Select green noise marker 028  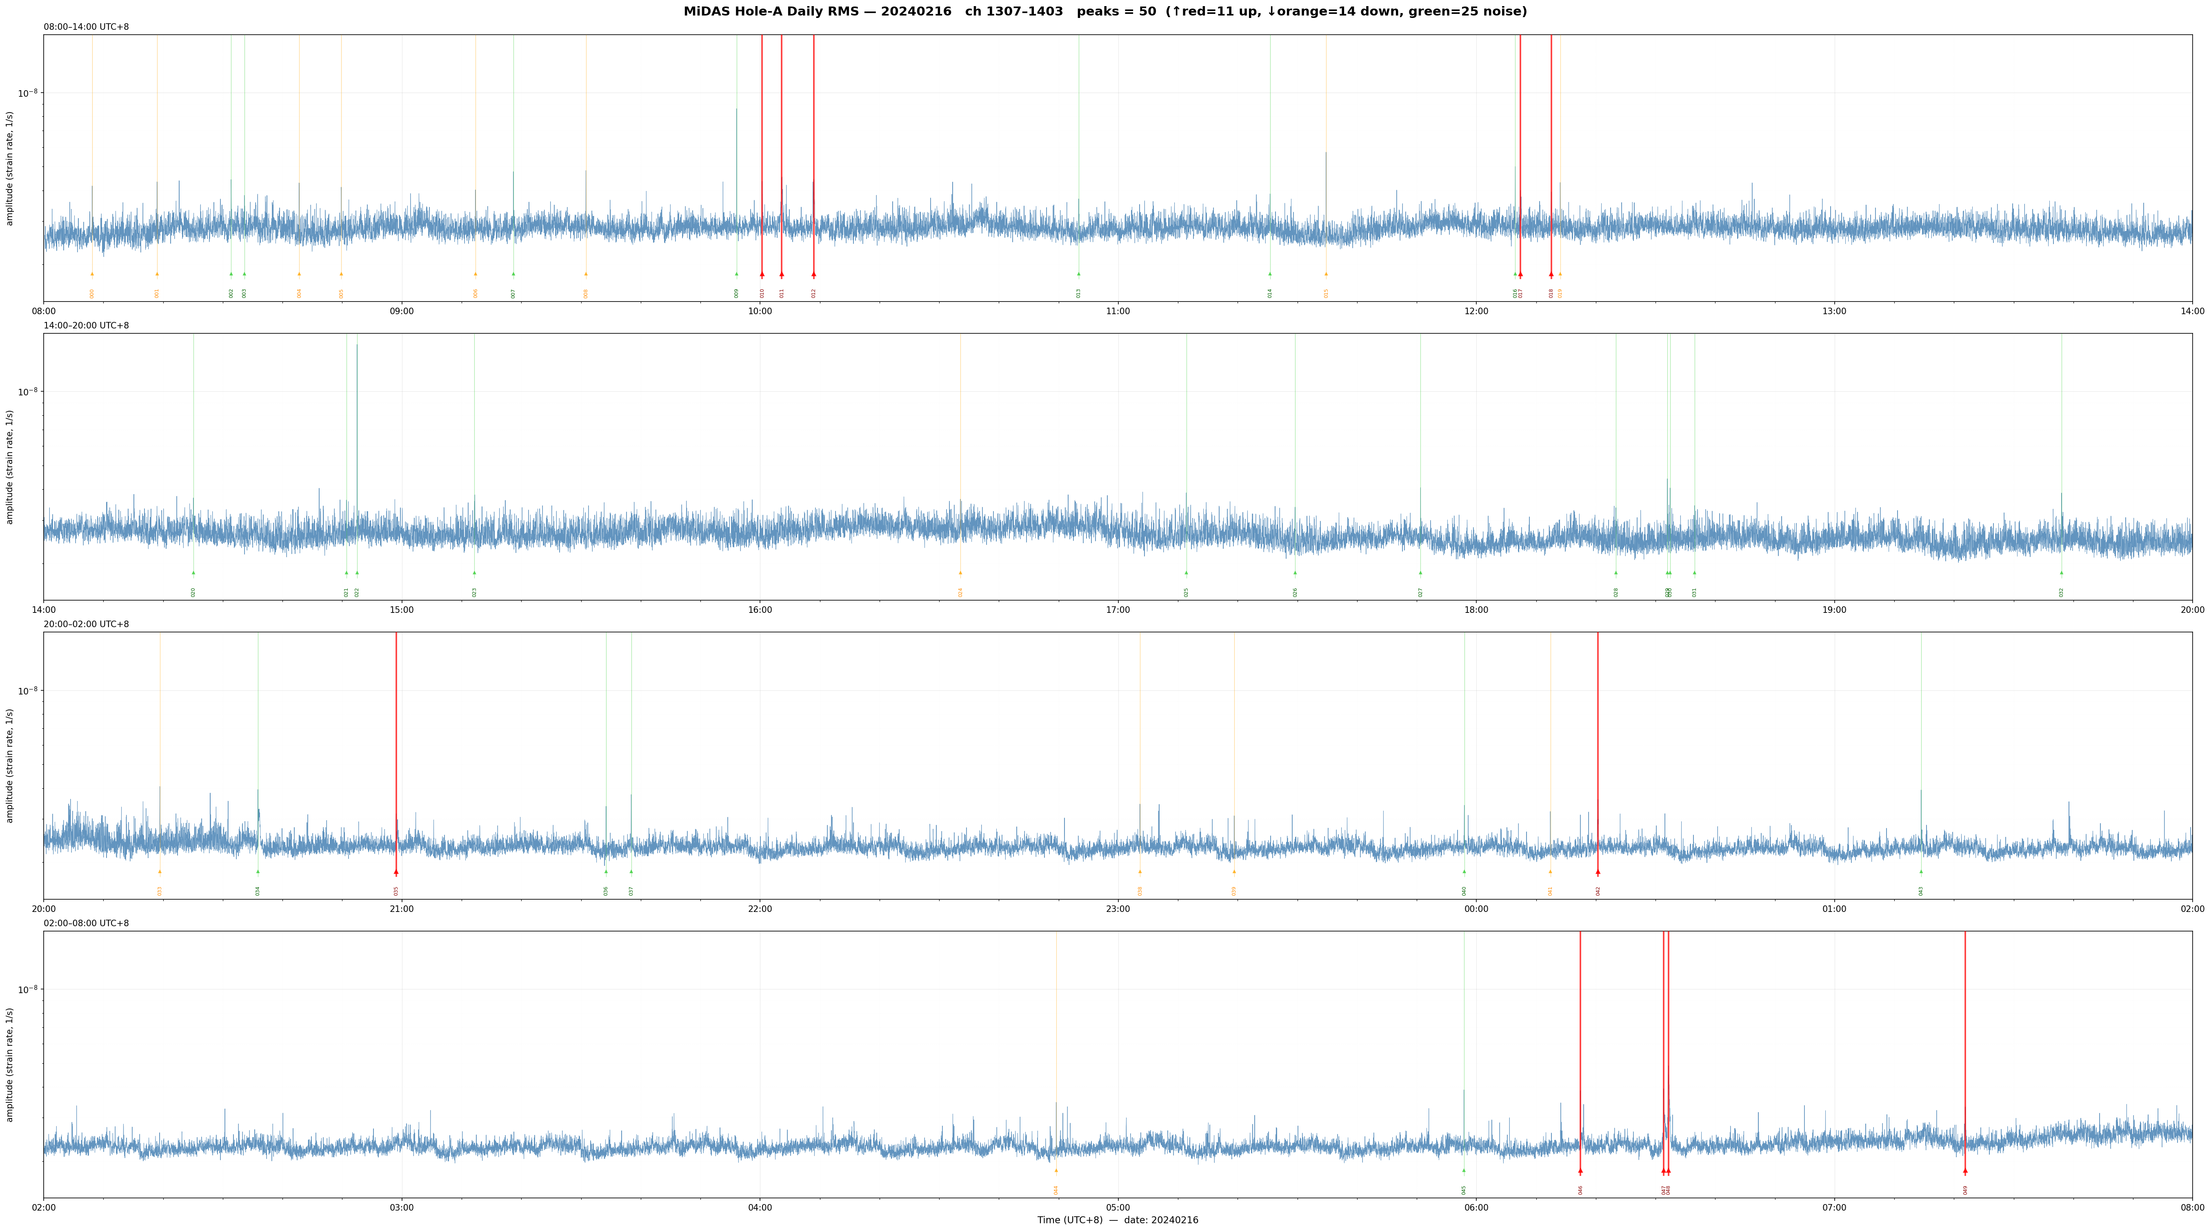pyautogui.click(x=1616, y=573)
